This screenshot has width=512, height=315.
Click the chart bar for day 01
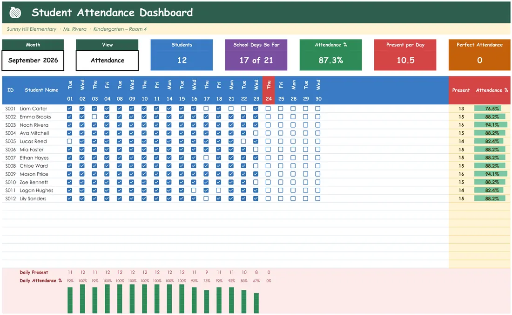70,300
